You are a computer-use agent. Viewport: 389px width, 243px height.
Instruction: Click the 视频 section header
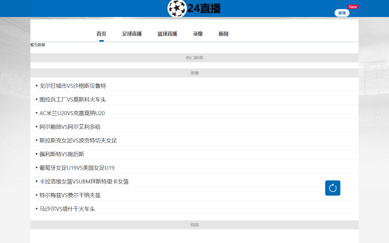[x=194, y=225]
